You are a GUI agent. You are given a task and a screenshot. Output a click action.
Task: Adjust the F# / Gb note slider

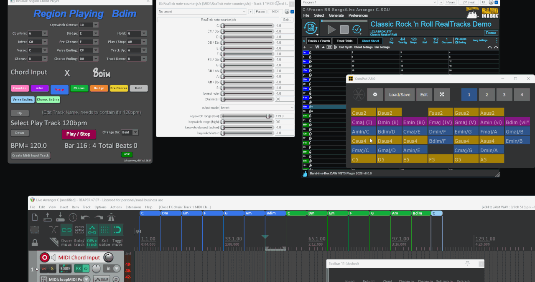click(x=247, y=60)
